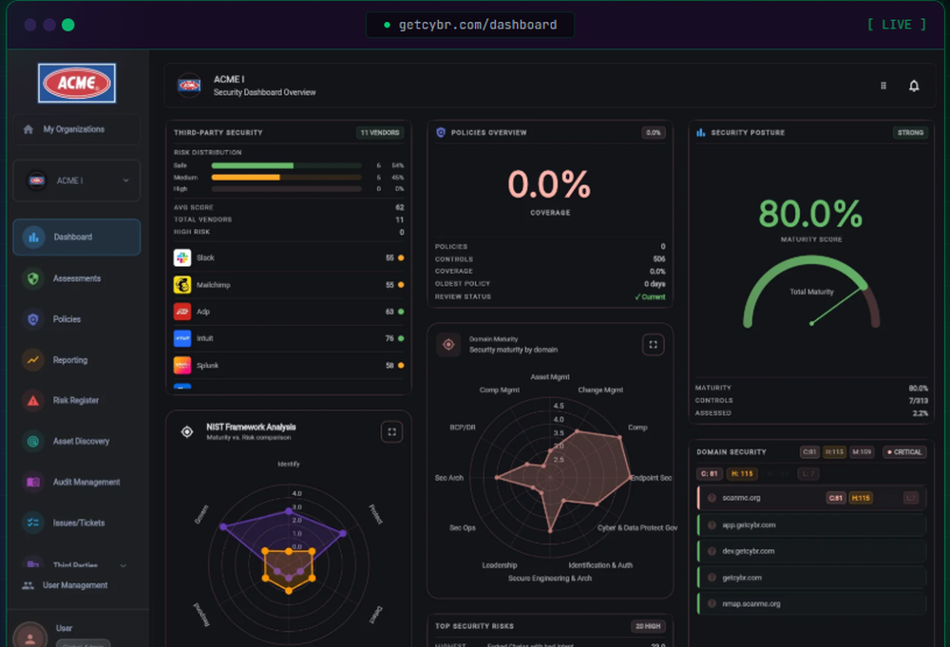Select the getcybr.com domain row
This screenshot has width=950, height=647.
[x=812, y=578]
